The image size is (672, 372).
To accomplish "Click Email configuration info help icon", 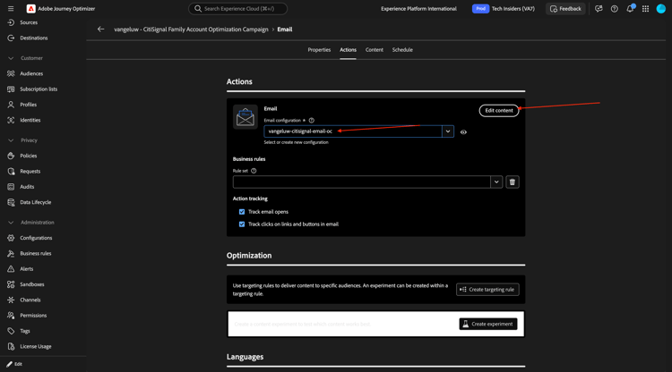I will 312,121.
